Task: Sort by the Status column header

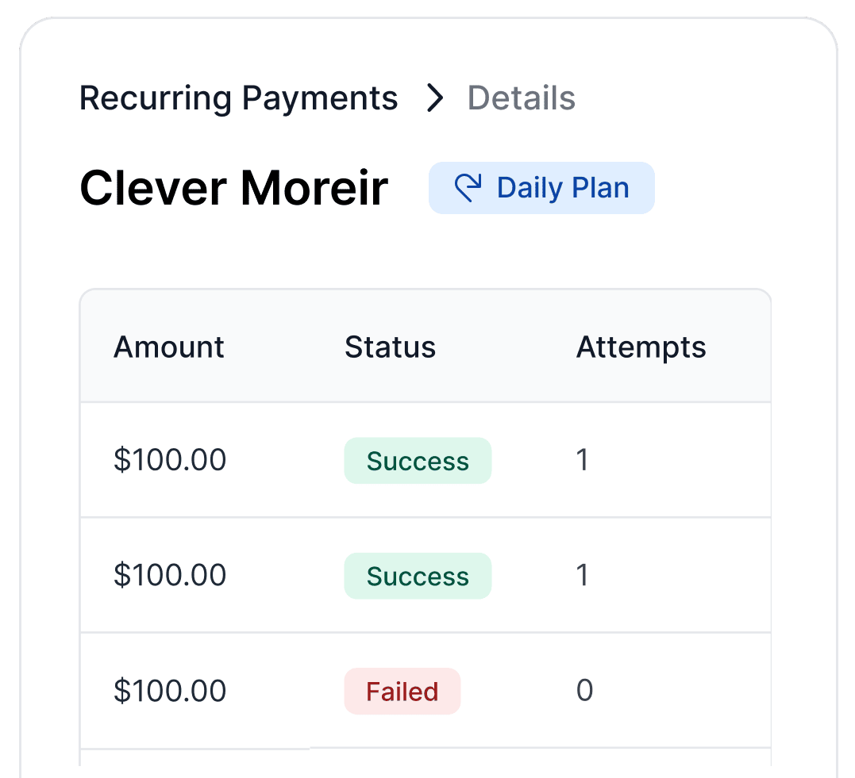Action: [x=390, y=347]
